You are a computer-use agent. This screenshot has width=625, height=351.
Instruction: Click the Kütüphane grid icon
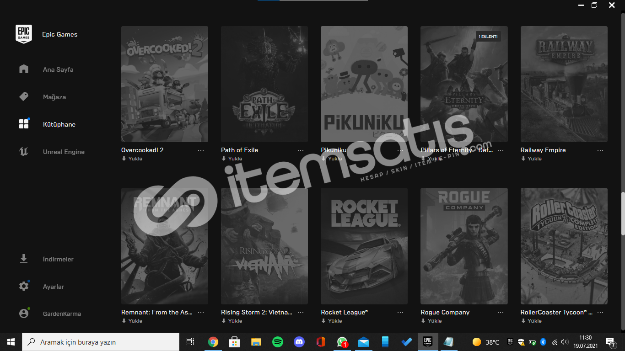pos(24,124)
